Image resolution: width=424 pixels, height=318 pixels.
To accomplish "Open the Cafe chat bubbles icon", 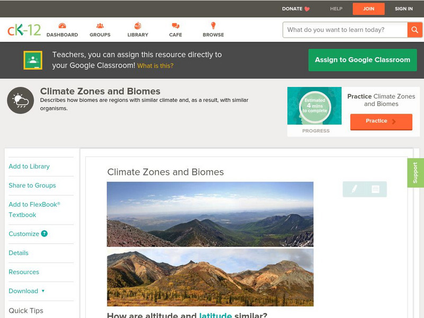I will (x=175, y=26).
